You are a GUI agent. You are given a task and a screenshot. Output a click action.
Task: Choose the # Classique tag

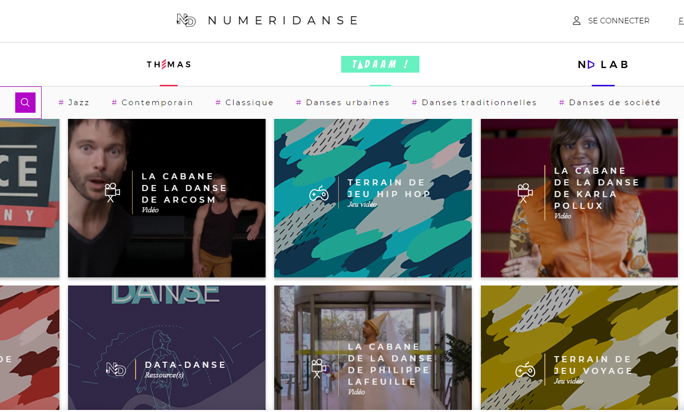coord(245,103)
